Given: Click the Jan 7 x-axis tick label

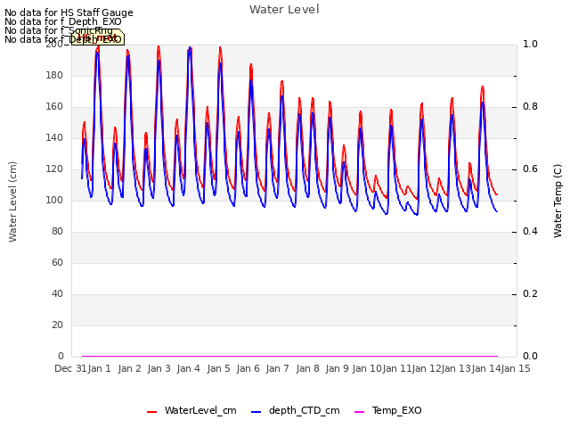Looking at the screenshot, I should point(278,368).
